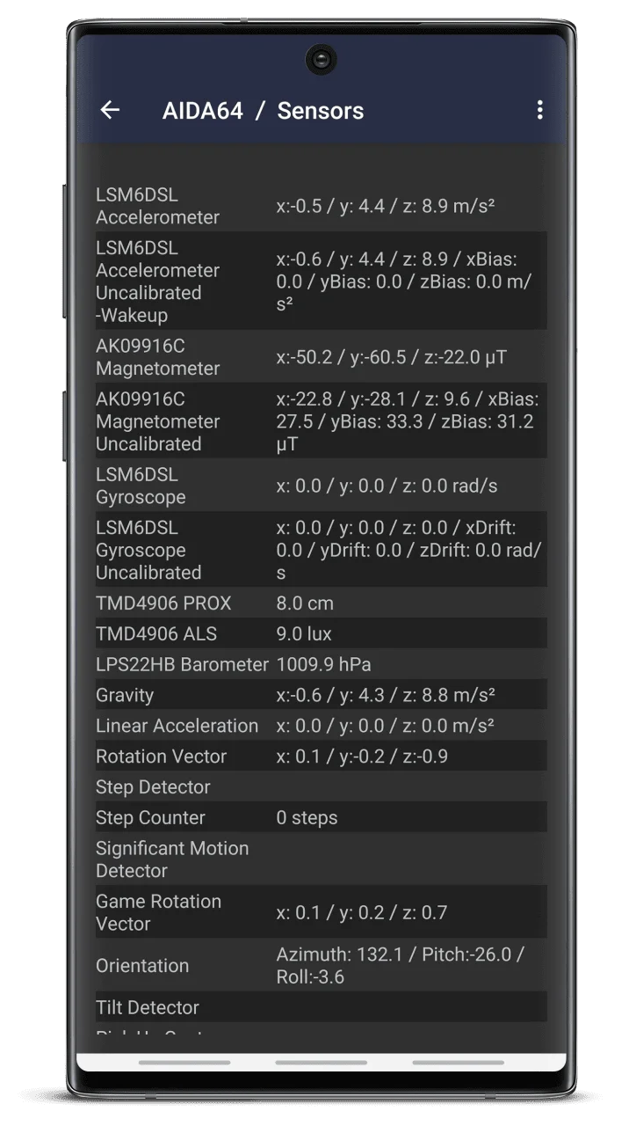Tap the Tilt Detector row

tap(321, 1007)
